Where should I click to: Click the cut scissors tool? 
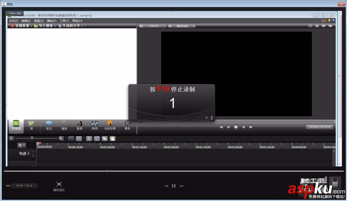(x=89, y=139)
